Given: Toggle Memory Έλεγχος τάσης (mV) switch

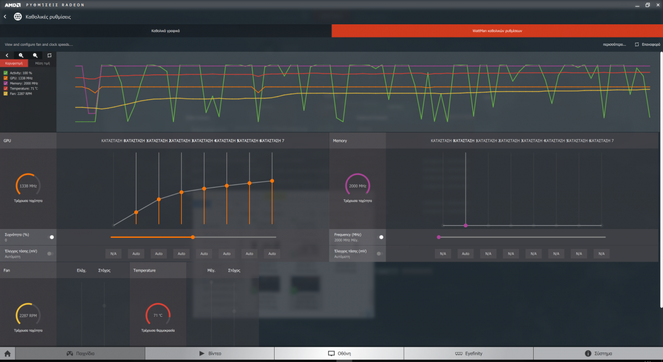Looking at the screenshot, I should pyautogui.click(x=380, y=253).
